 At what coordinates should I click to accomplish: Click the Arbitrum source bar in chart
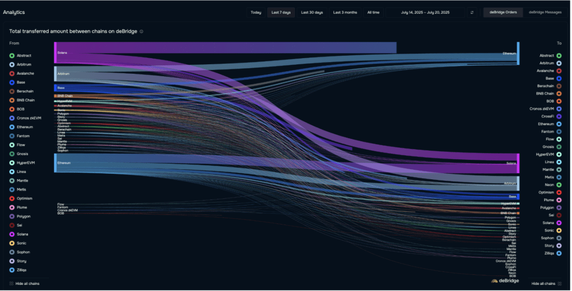tap(55, 74)
